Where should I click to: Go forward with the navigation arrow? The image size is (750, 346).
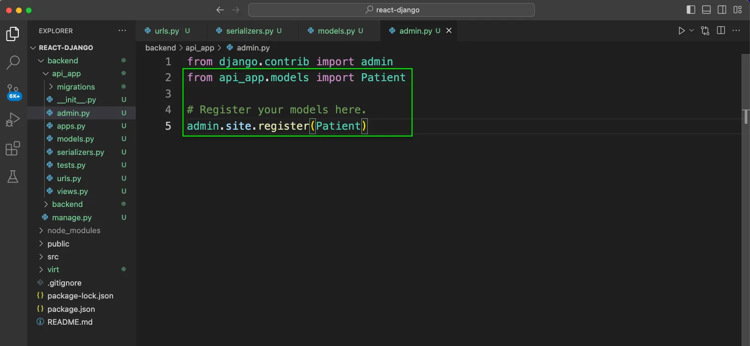tap(235, 10)
